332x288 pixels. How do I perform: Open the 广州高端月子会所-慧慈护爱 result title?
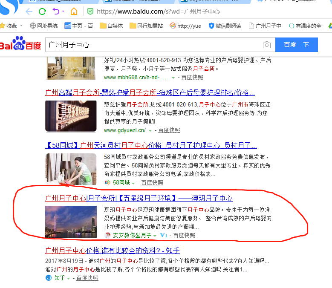150,92
